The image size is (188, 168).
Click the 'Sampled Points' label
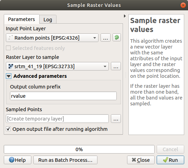click(24, 109)
